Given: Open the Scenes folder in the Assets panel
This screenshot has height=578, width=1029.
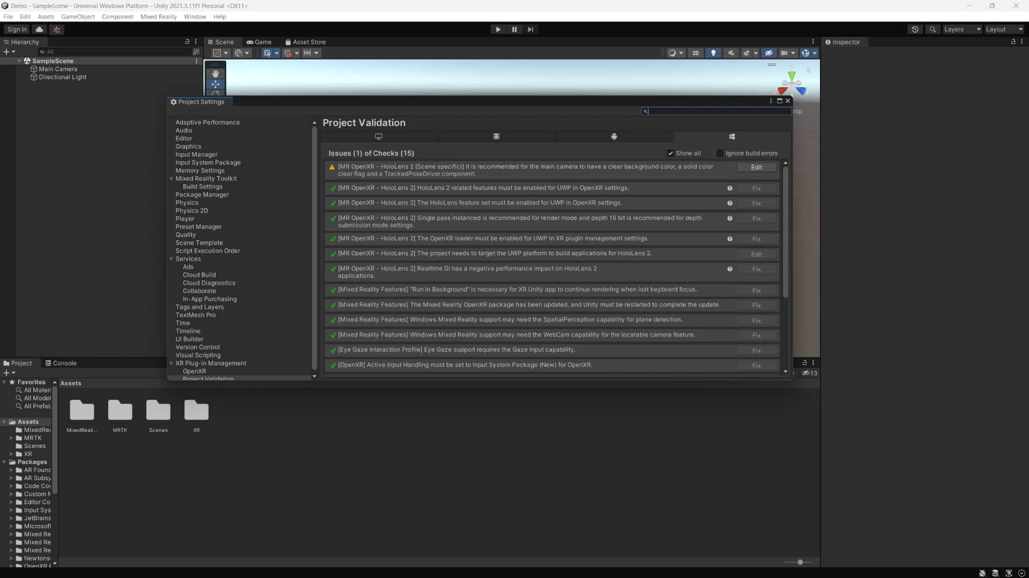Looking at the screenshot, I should pos(158,410).
